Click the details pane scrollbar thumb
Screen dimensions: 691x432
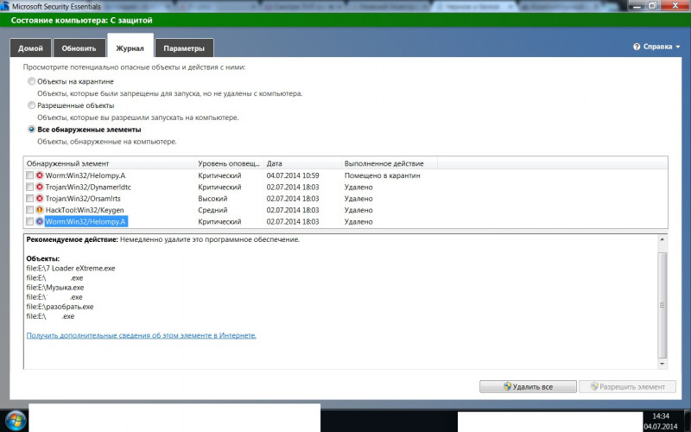(662, 305)
